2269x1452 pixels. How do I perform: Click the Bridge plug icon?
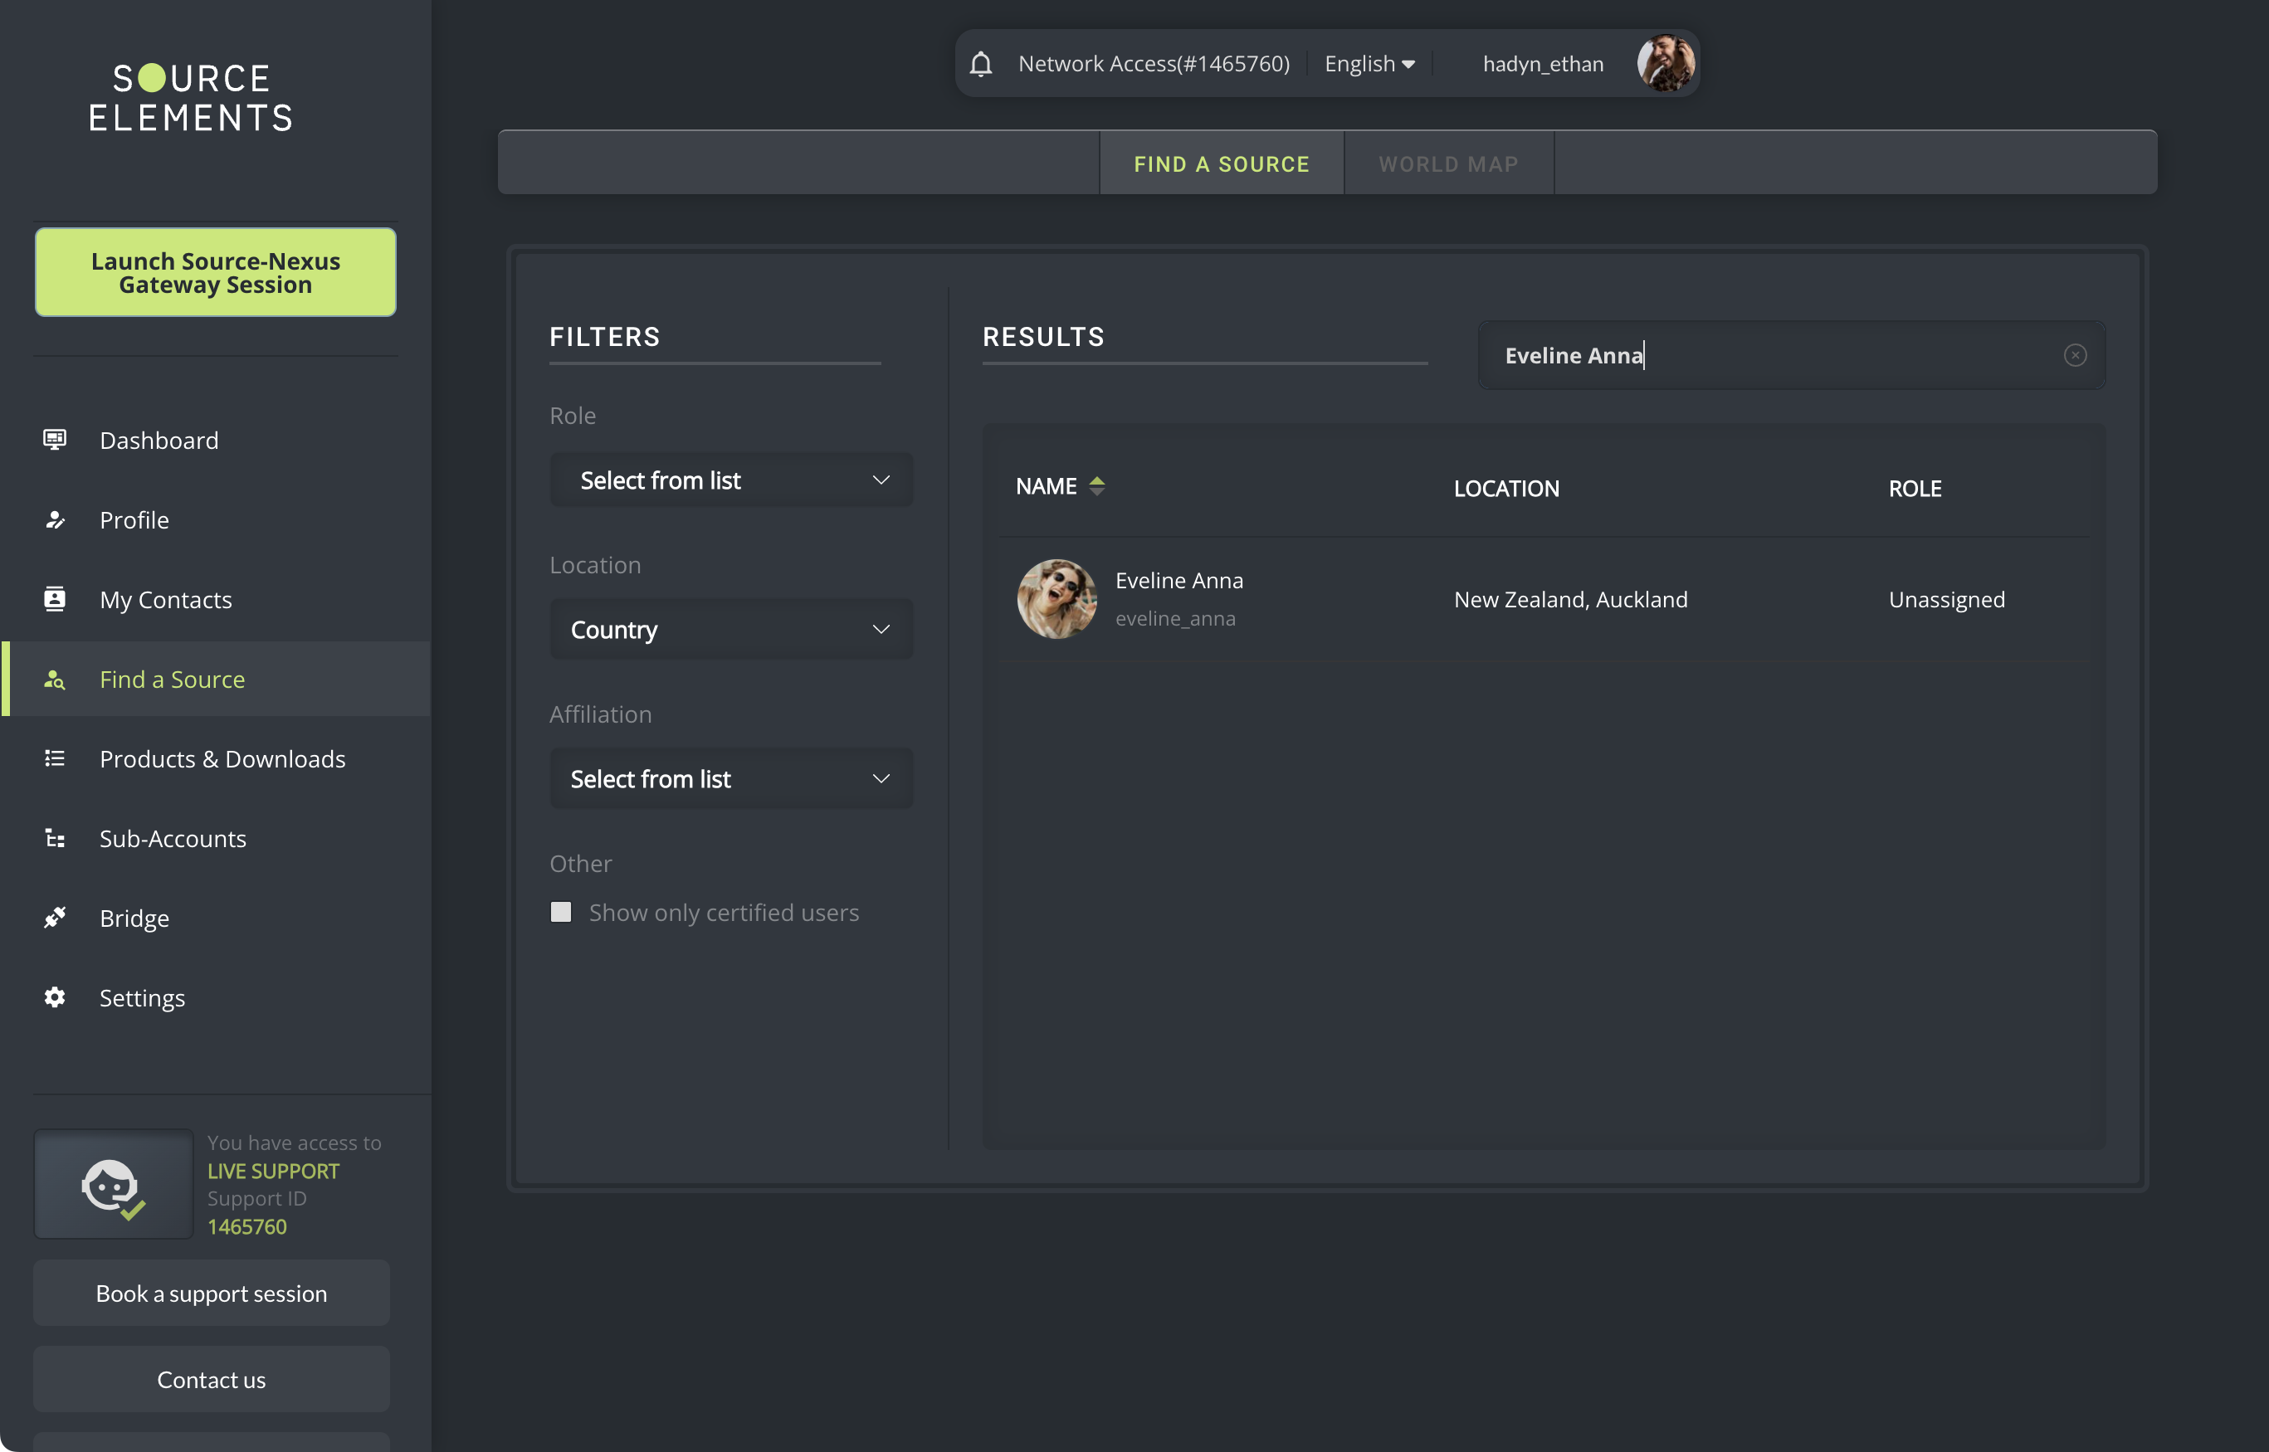55,918
